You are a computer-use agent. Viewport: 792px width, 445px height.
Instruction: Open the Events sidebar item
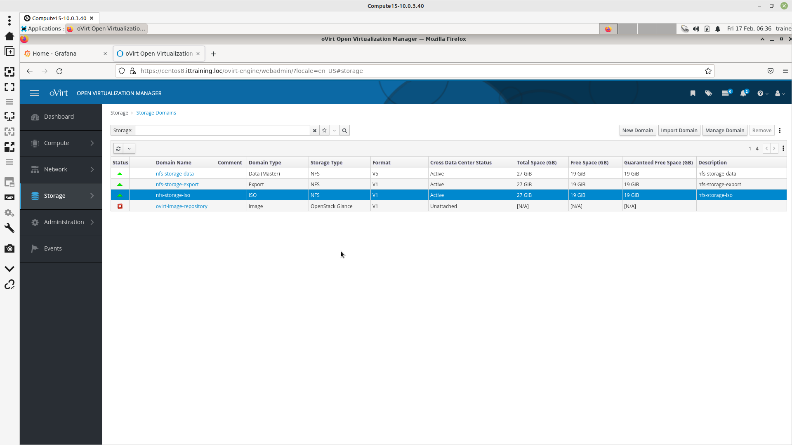point(53,248)
